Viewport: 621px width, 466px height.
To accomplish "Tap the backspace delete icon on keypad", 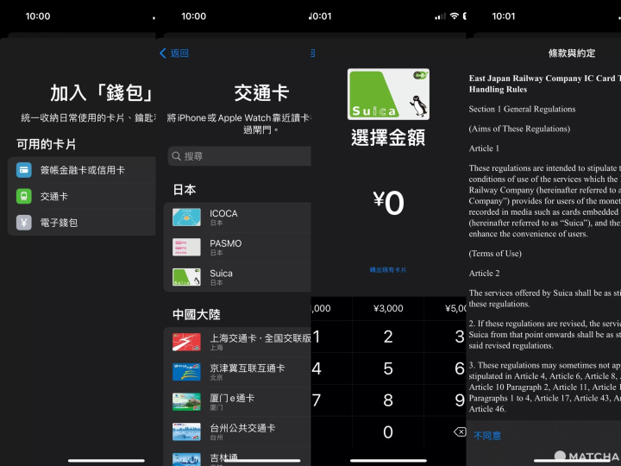I will 460,432.
